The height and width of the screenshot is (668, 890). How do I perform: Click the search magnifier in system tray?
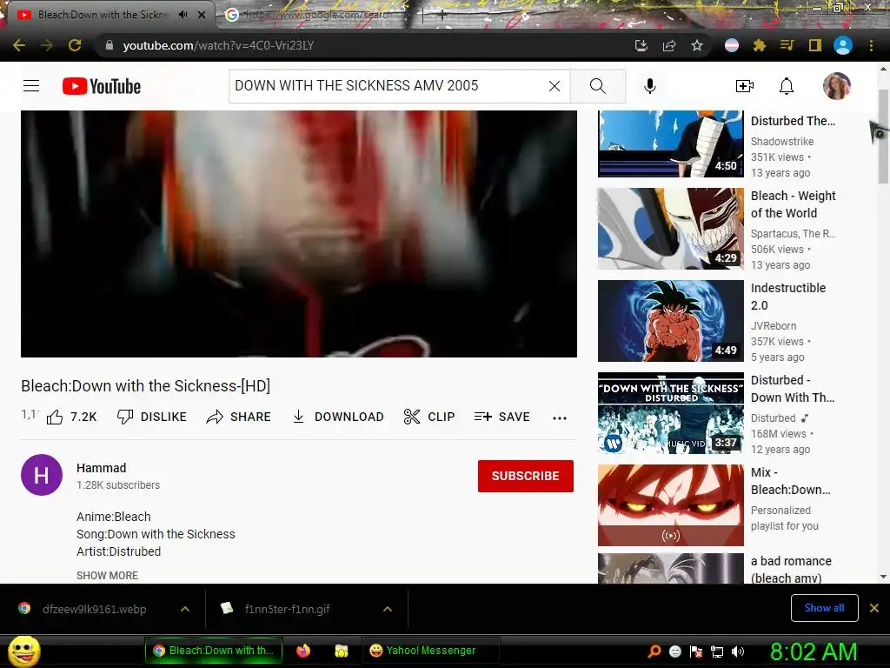[x=654, y=651]
